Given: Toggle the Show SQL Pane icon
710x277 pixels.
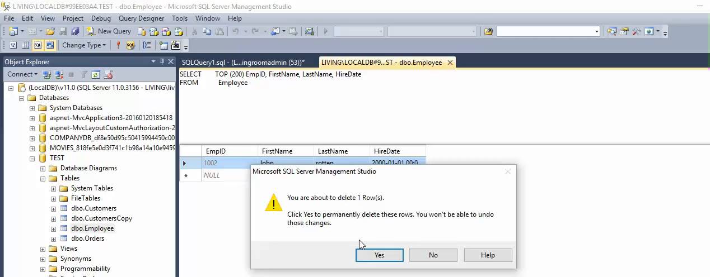Looking at the screenshot, I should coord(38,45).
